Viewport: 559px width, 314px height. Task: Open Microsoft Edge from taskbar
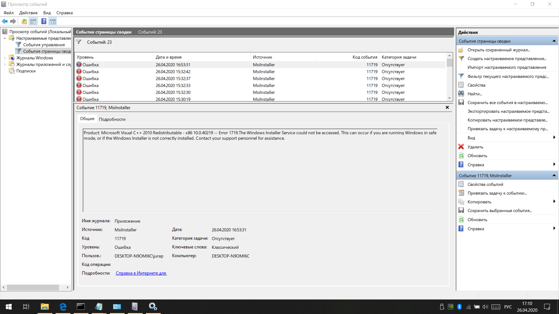pyautogui.click(x=63, y=306)
